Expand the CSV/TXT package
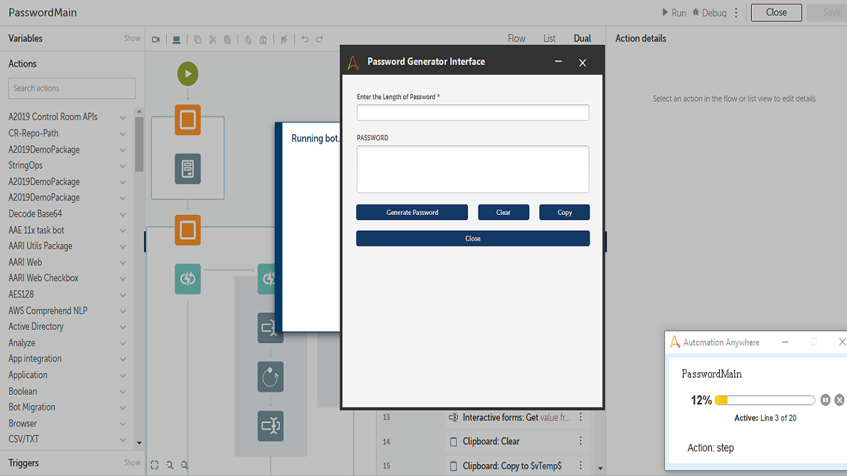Viewport: 847px width, 476px height. click(122, 440)
